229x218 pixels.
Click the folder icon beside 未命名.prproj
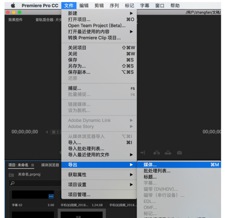click(x=11, y=175)
